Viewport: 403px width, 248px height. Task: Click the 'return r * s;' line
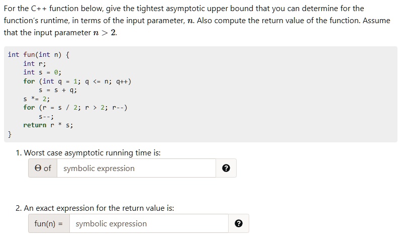(x=48, y=125)
